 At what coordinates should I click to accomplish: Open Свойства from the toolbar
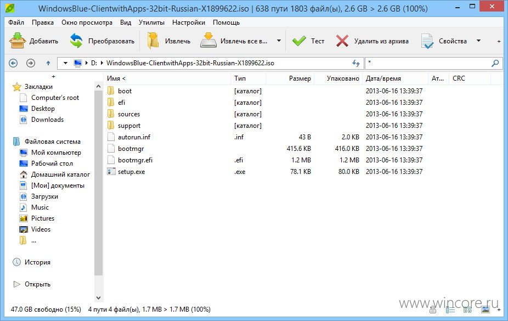click(444, 41)
